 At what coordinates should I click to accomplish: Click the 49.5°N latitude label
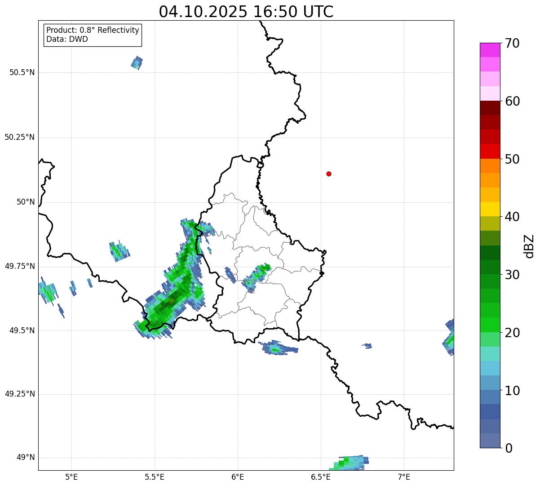(x=22, y=330)
